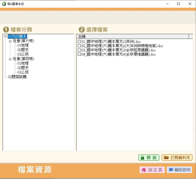Viewport: 196px width, 179px height.
Task: Click the app logo icon in title bar
Action: pos(4,4)
